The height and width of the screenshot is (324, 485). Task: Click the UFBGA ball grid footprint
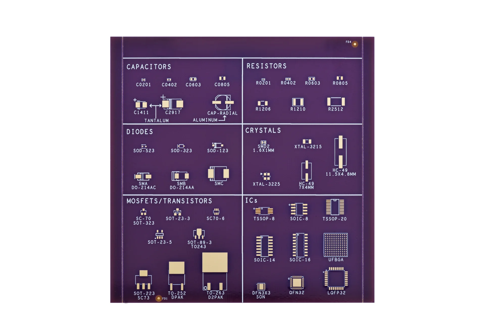pyautogui.click(x=336, y=245)
